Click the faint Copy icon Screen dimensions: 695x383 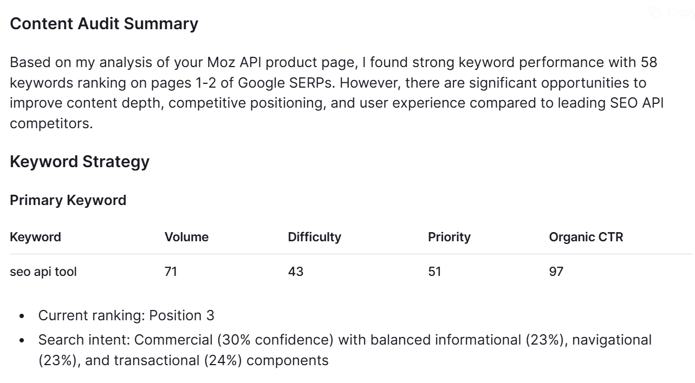655,12
